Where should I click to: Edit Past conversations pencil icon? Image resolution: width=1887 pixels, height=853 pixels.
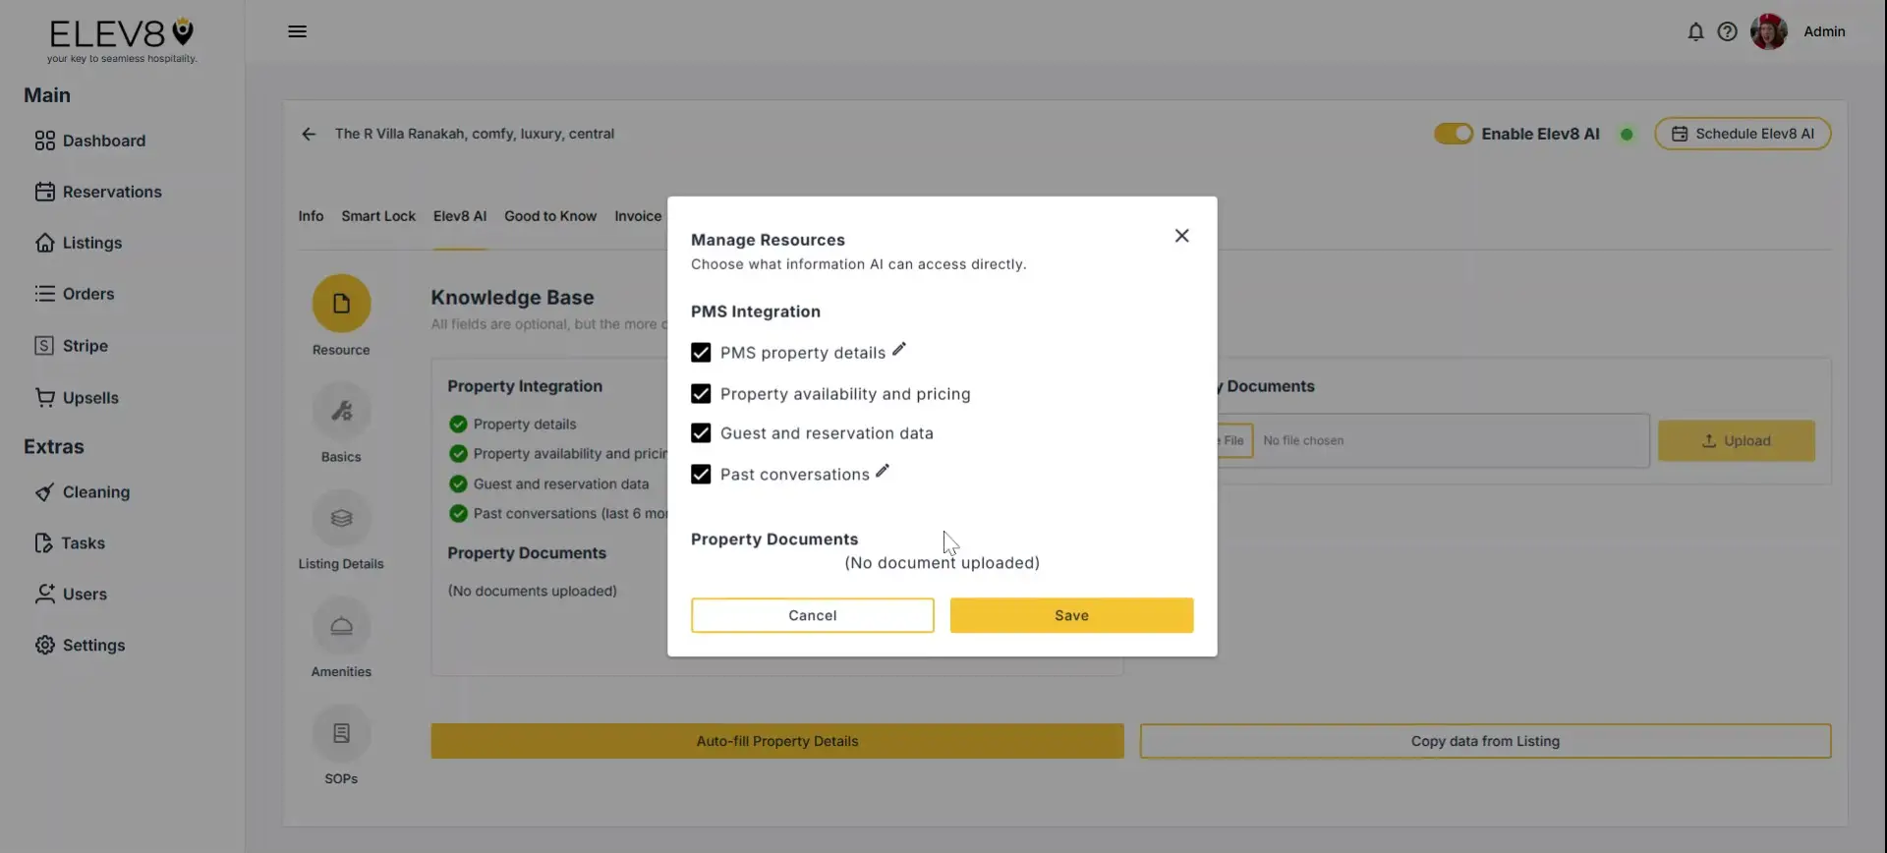[883, 471]
